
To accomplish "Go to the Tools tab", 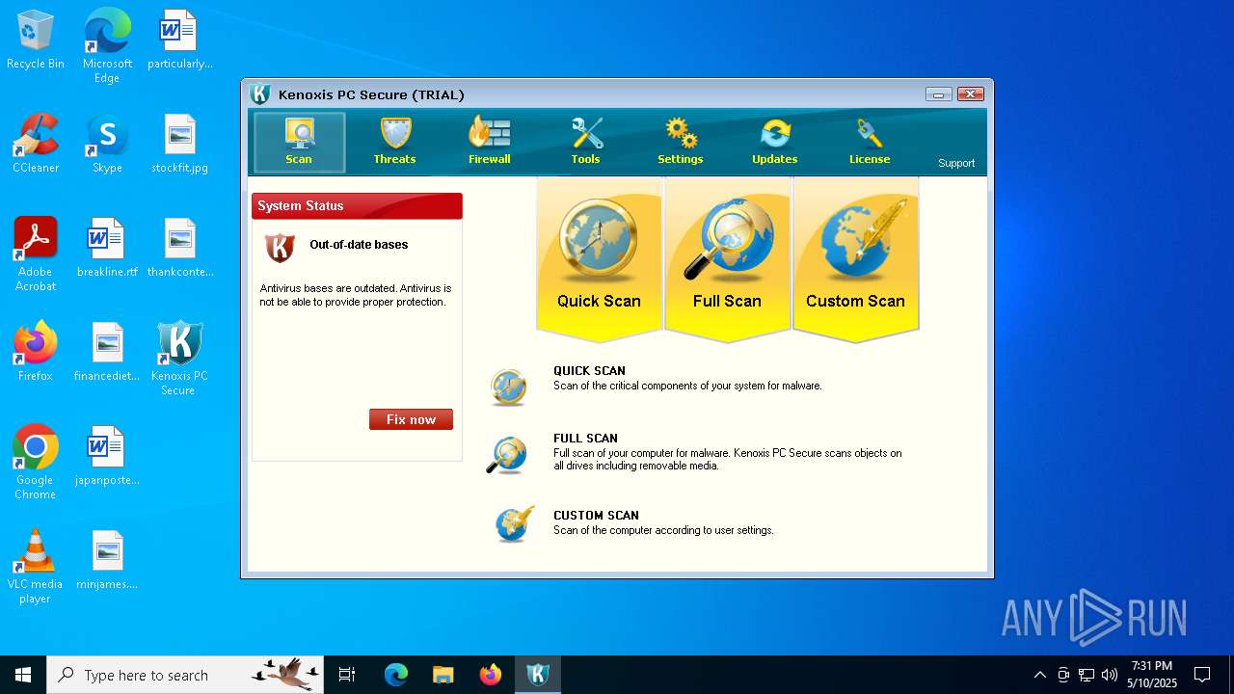I will [585, 142].
